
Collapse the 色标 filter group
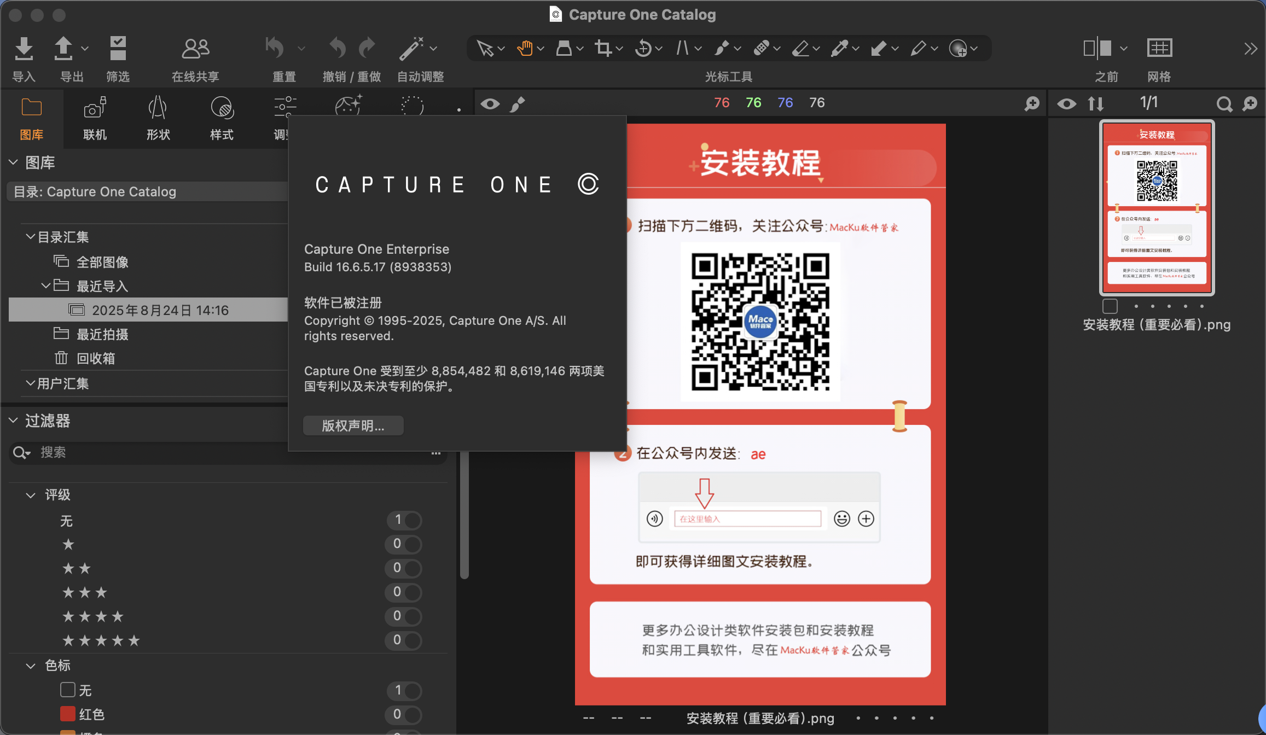point(31,666)
